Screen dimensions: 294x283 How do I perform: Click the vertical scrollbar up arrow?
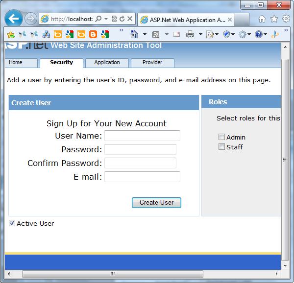pos(285,47)
